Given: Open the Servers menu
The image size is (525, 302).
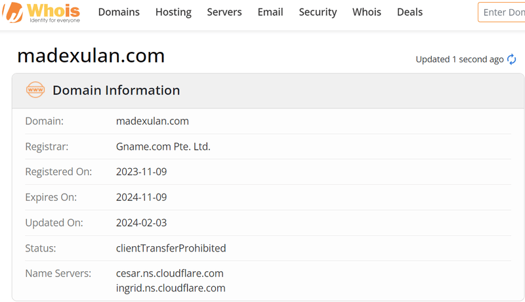Looking at the screenshot, I should coord(224,12).
